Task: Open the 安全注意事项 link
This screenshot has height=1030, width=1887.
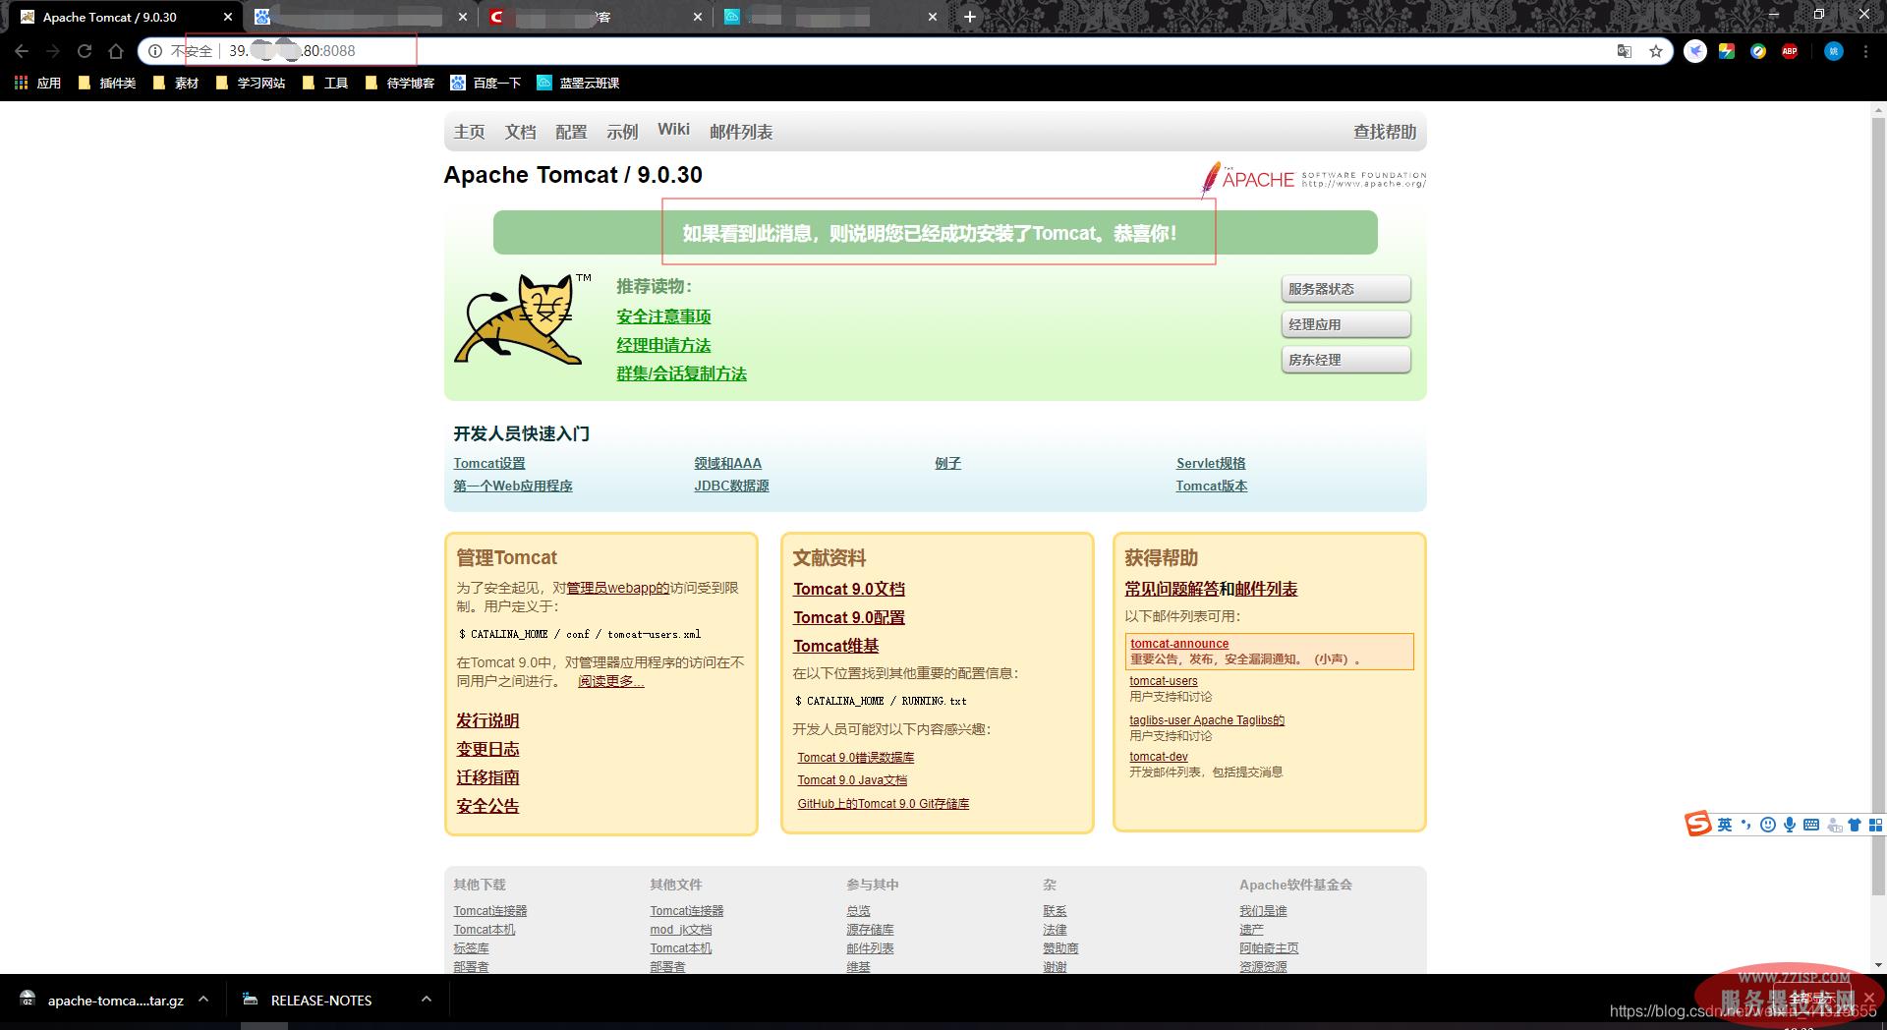Action: click(663, 316)
